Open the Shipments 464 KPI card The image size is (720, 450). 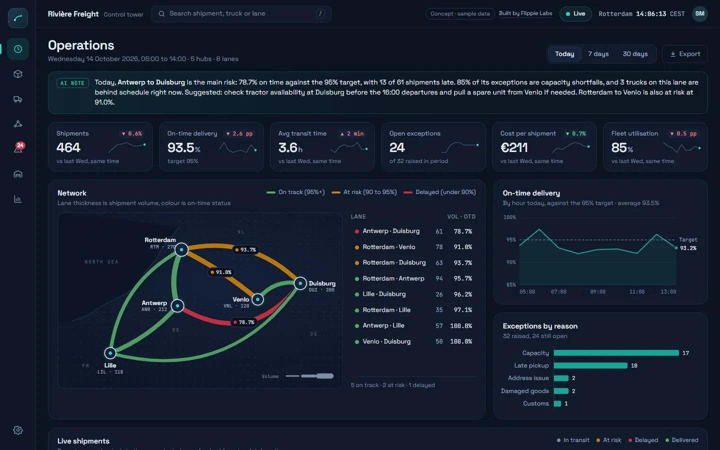point(100,147)
